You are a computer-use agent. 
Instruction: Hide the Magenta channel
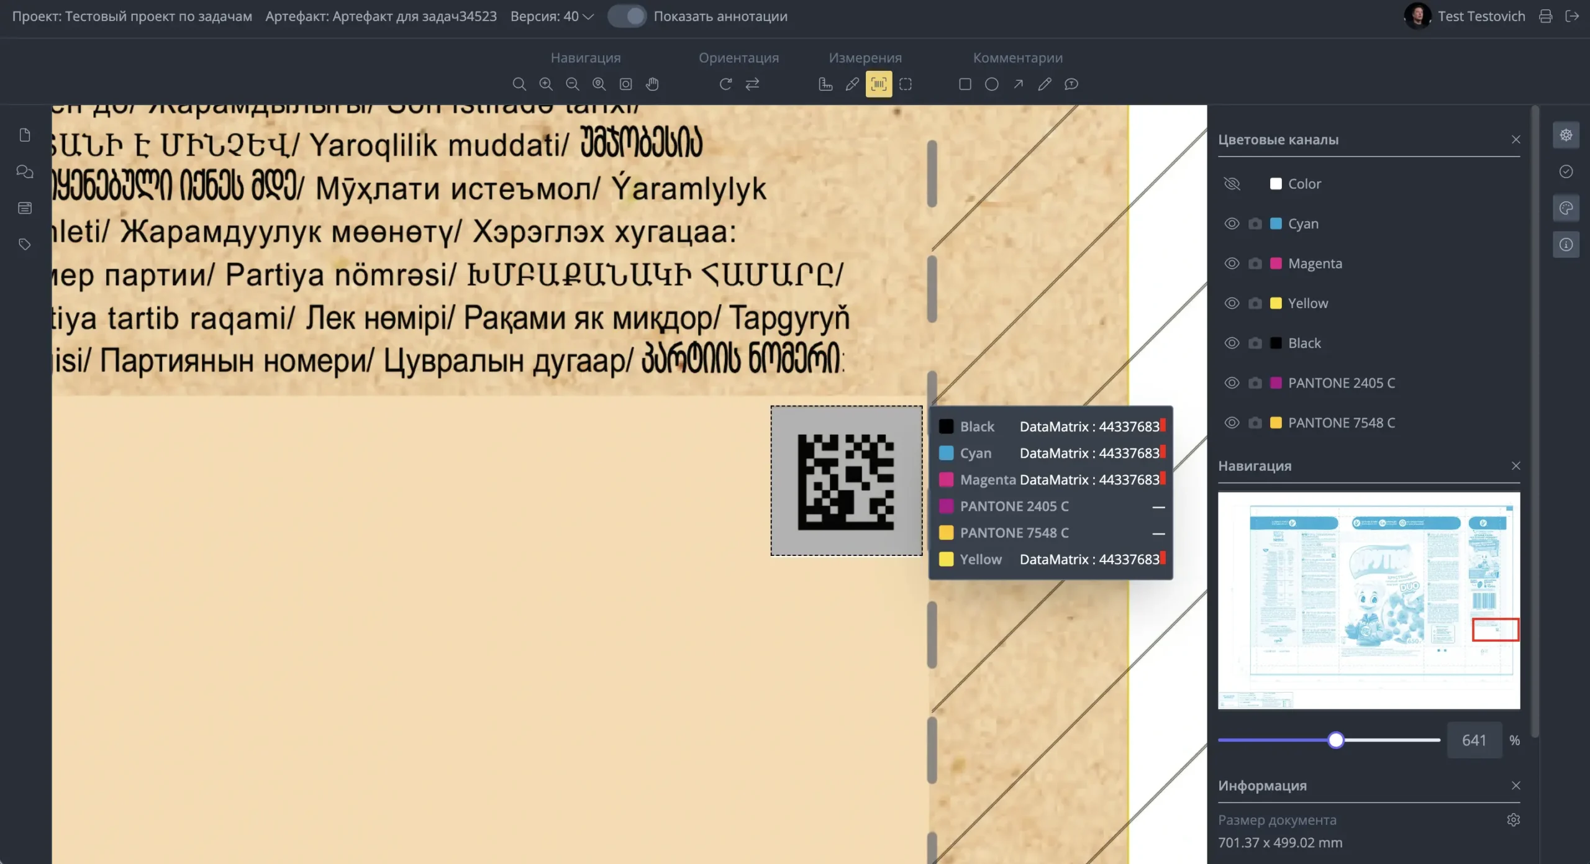click(1232, 263)
